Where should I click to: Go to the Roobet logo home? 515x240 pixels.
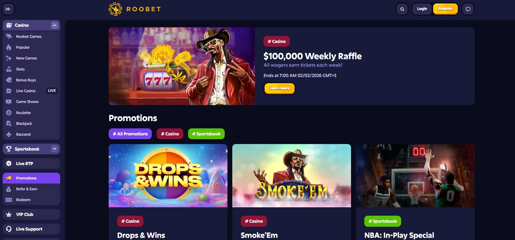pyautogui.click(x=135, y=9)
